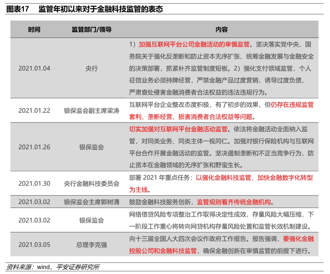Viewport: 330px width, 274px height.
Task: Click the line starting '向十三届全国人大四次会议'
Action: [222, 239]
